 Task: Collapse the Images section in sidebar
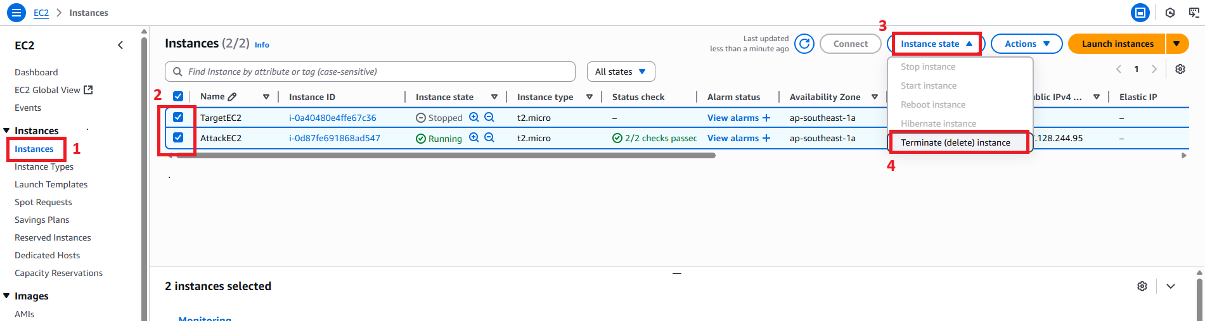pyautogui.click(x=7, y=296)
